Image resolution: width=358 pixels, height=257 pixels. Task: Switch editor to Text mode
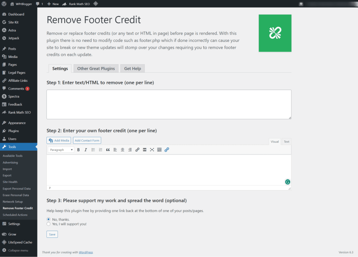click(x=287, y=142)
